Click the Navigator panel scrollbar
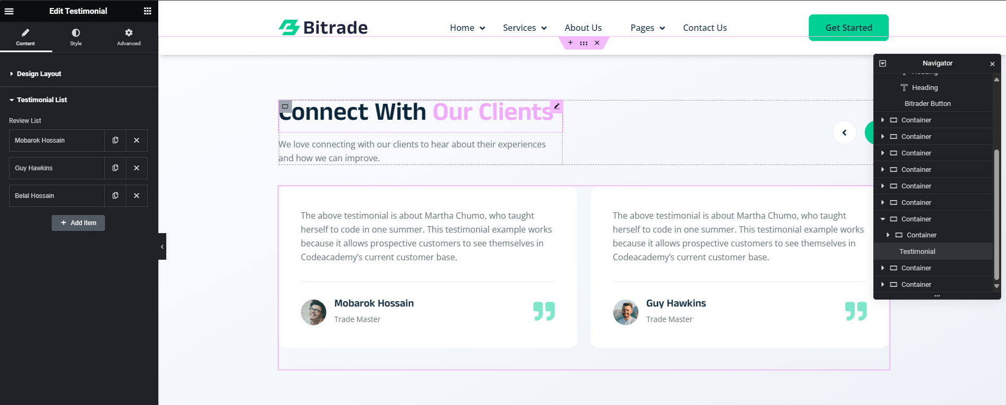The height and width of the screenshot is (405, 1006). tap(996, 213)
